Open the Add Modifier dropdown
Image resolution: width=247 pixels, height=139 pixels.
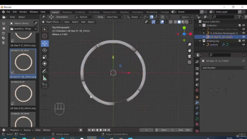(223, 68)
